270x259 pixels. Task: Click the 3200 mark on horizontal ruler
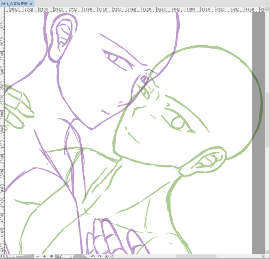tap(117, 10)
